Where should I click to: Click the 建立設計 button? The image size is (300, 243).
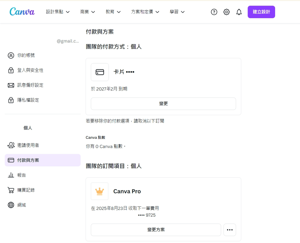(x=261, y=12)
